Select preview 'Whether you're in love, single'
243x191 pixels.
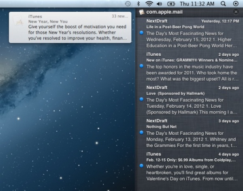pyautogui.click(x=192, y=172)
